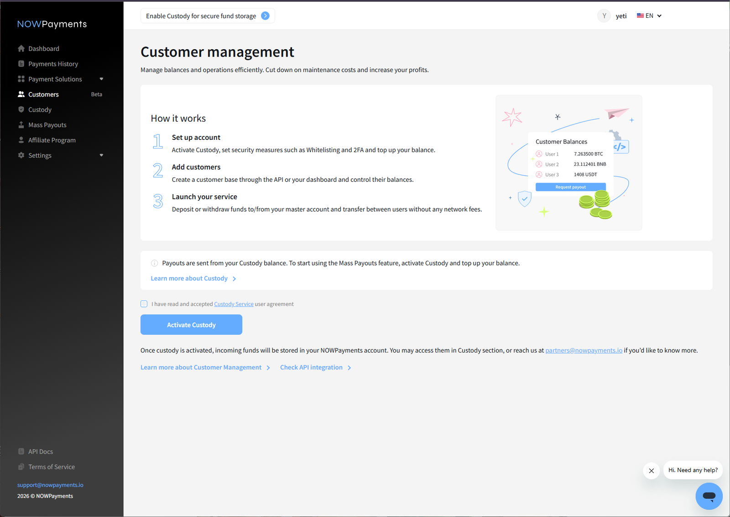Select Customers in the sidebar menu
The width and height of the screenshot is (730, 517).
(x=43, y=94)
